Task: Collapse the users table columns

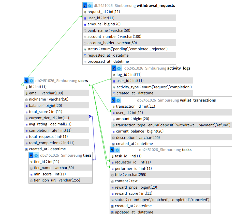Action: 26,81
